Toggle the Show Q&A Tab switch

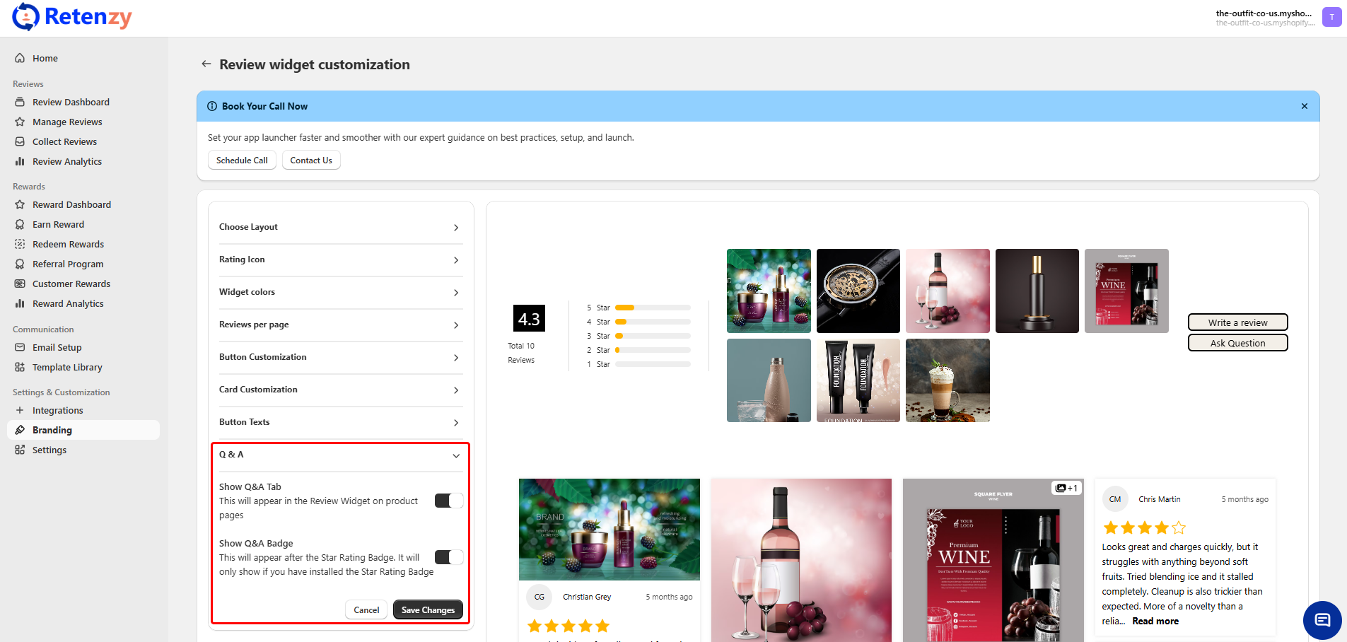coord(448,501)
